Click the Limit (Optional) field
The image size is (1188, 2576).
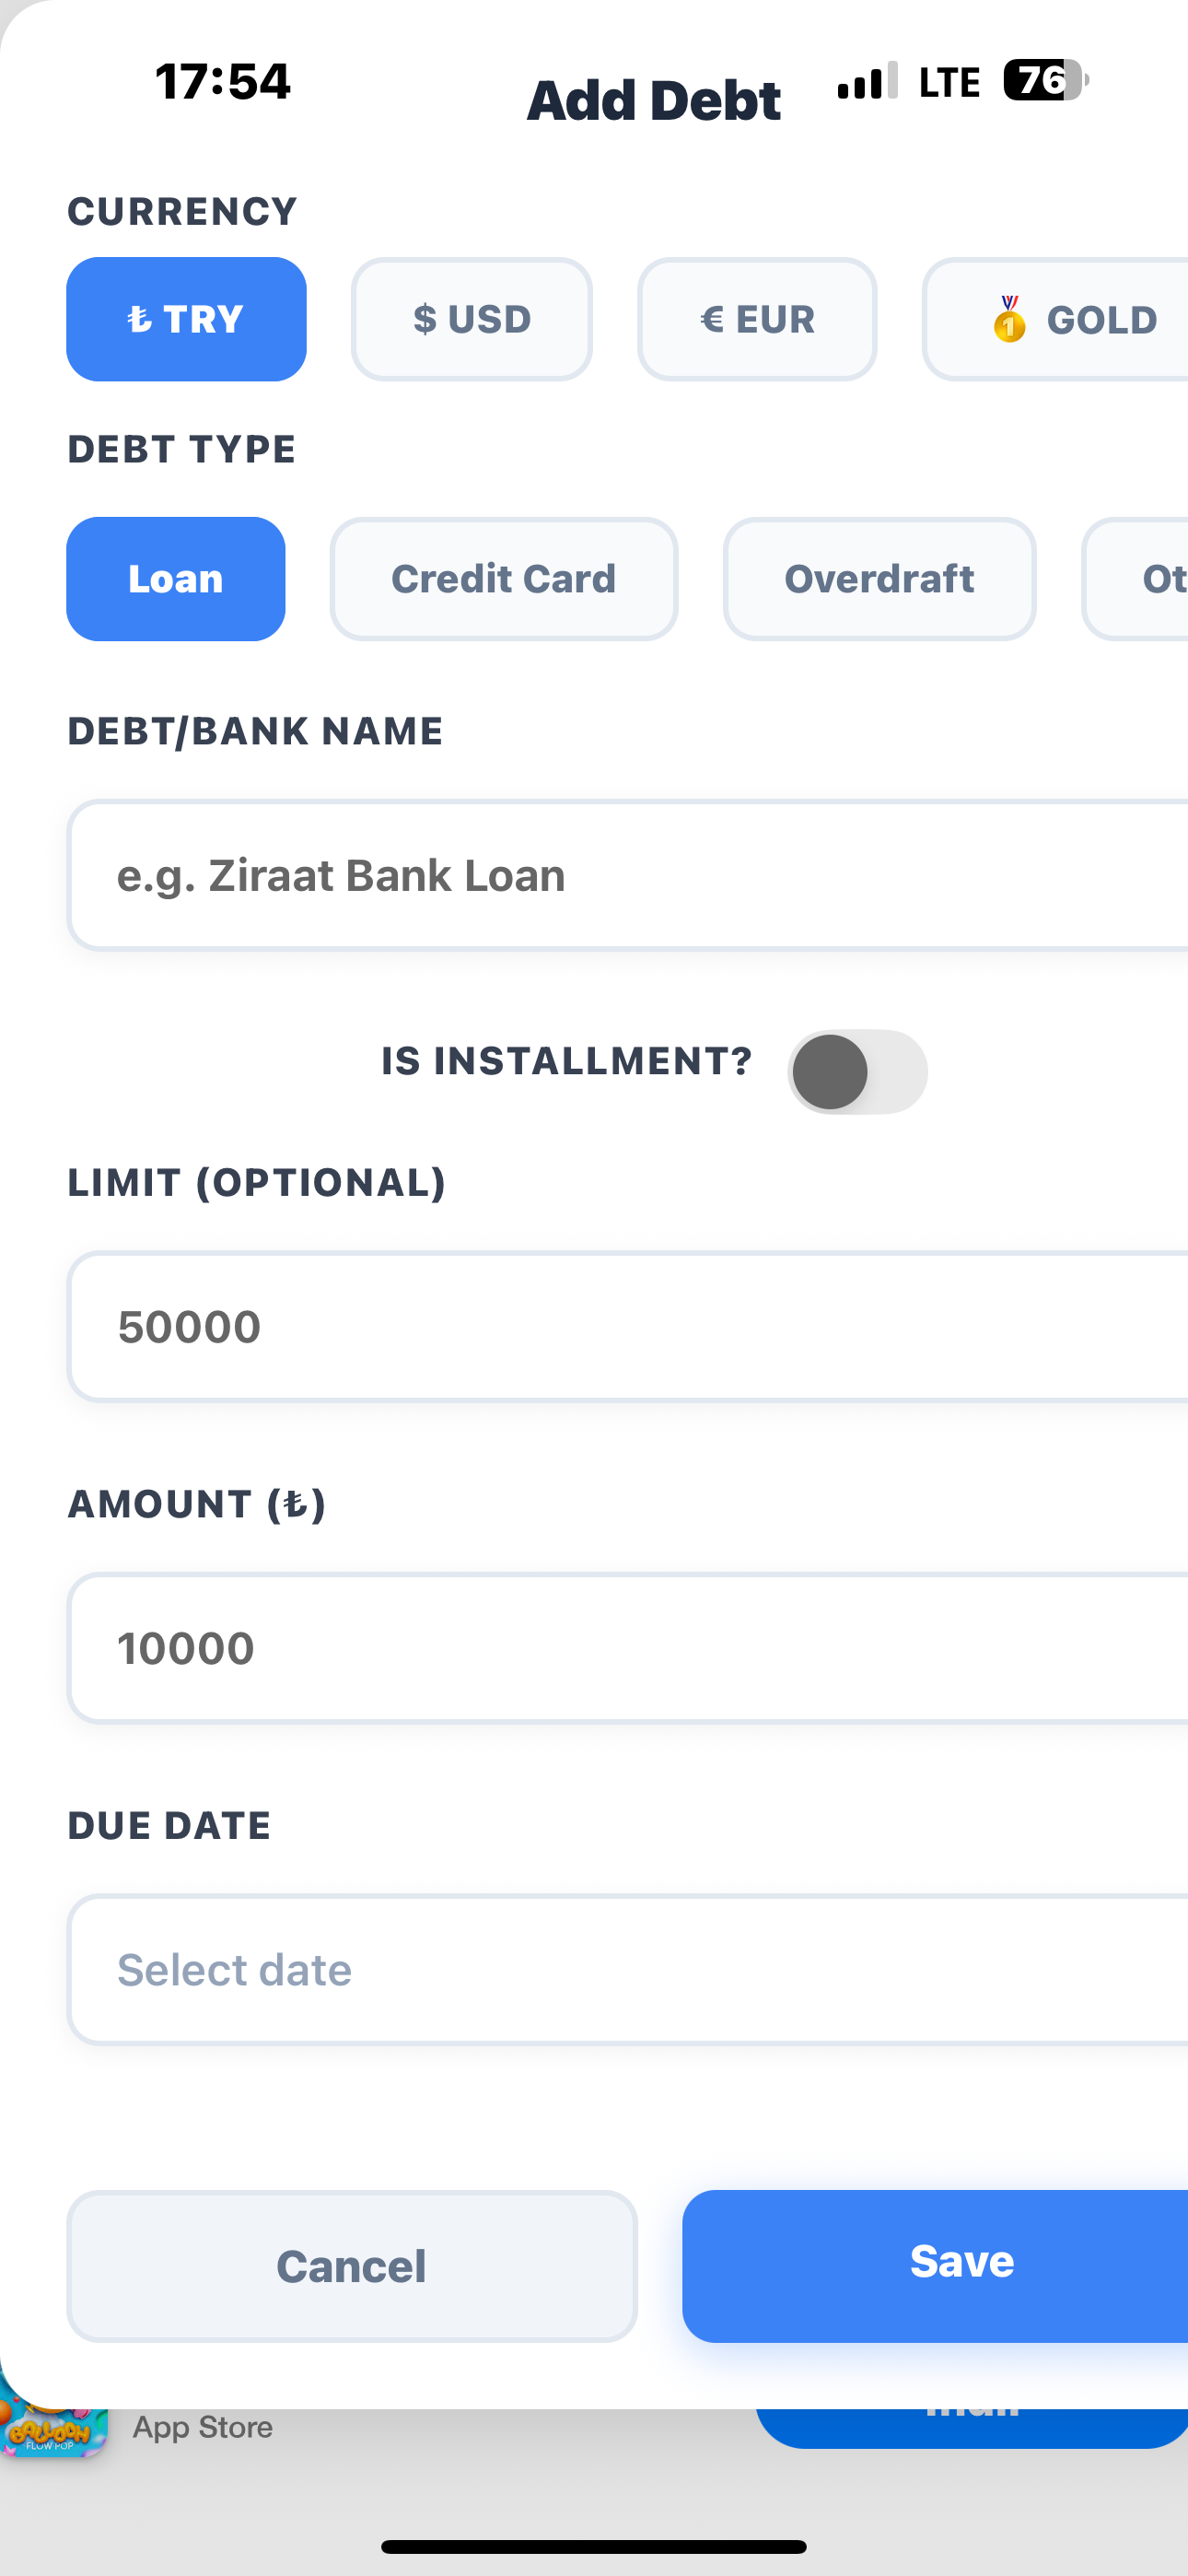(x=628, y=1326)
